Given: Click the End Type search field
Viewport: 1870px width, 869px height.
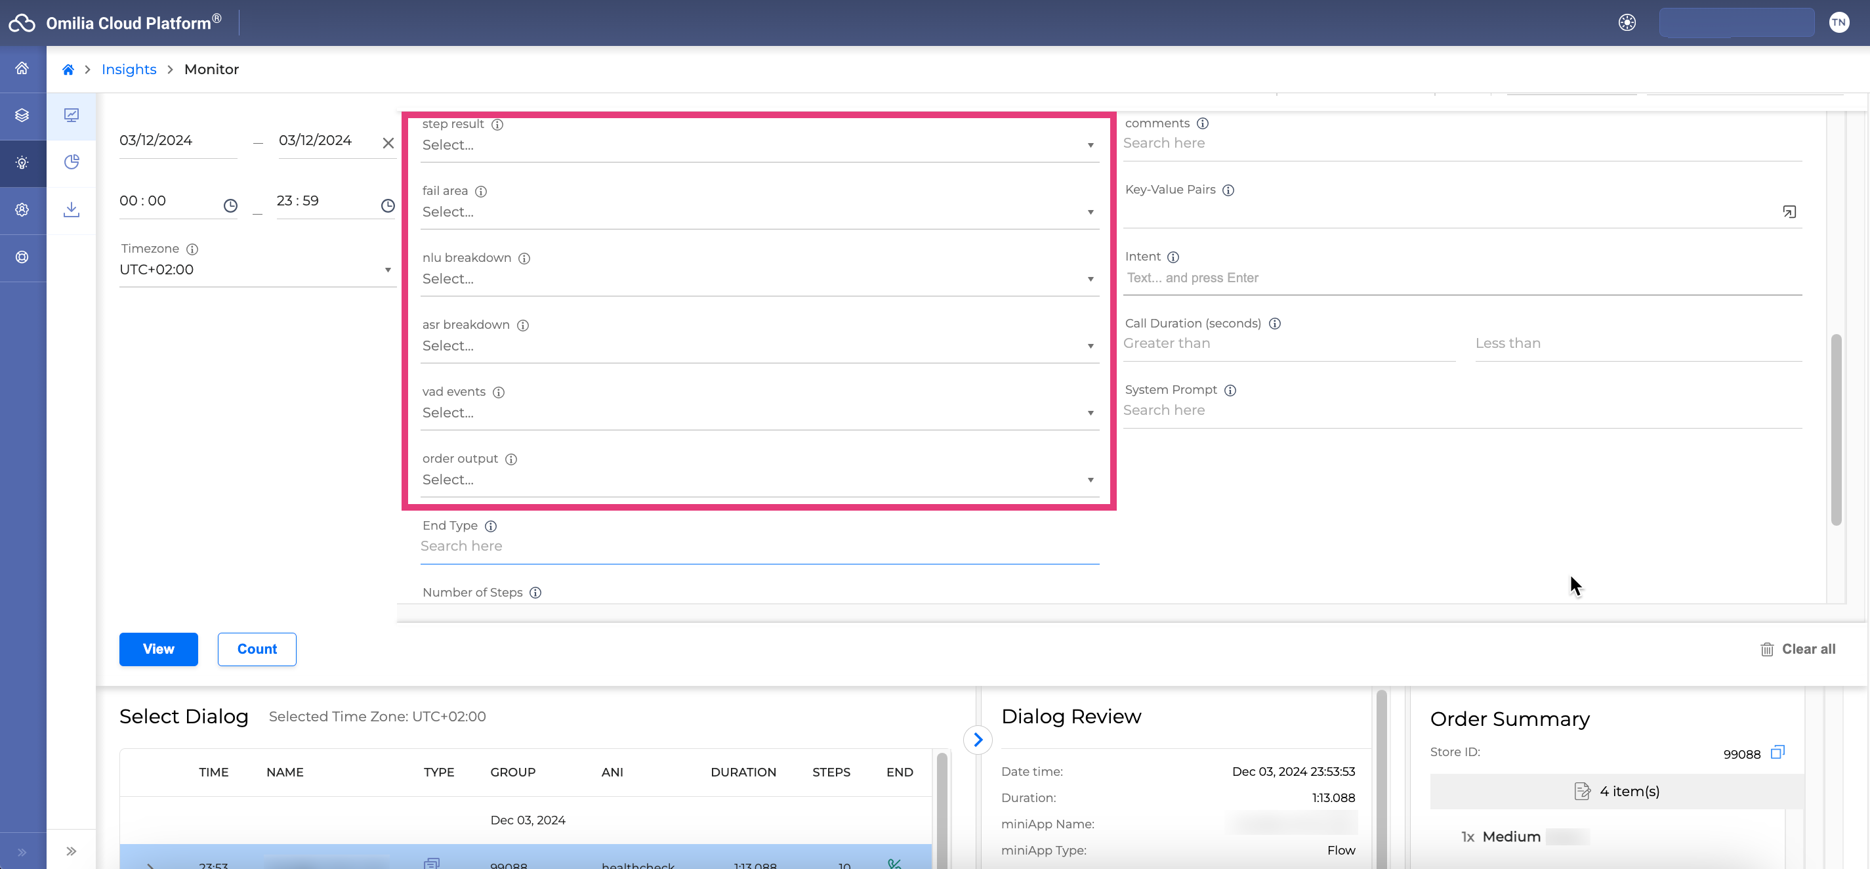Looking at the screenshot, I should point(758,547).
